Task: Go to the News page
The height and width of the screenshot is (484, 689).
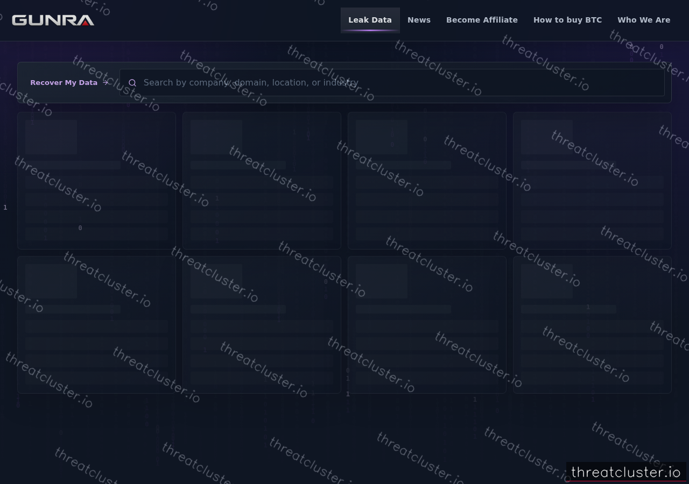Action: point(419,20)
